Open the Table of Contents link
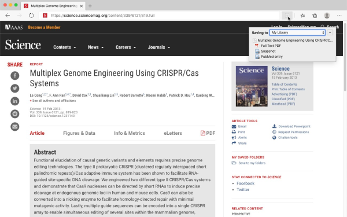This screenshot has width=347, height=217. [285, 84]
